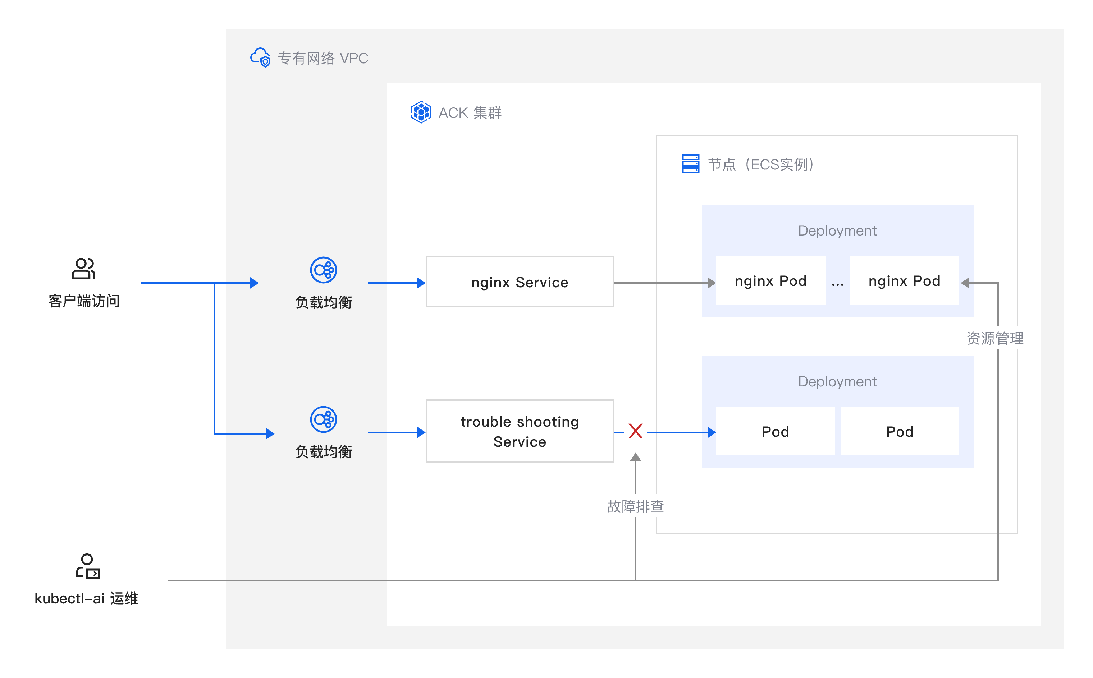
Task: Click the 资源管理 label
Action: pos(995,338)
